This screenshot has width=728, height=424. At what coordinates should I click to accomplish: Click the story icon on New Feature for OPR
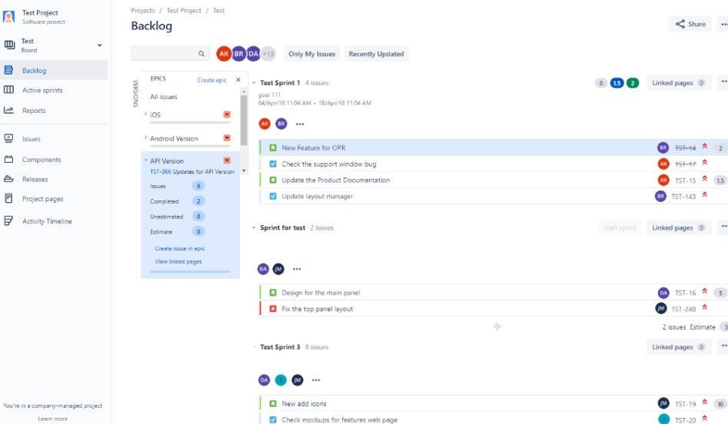tap(273, 147)
